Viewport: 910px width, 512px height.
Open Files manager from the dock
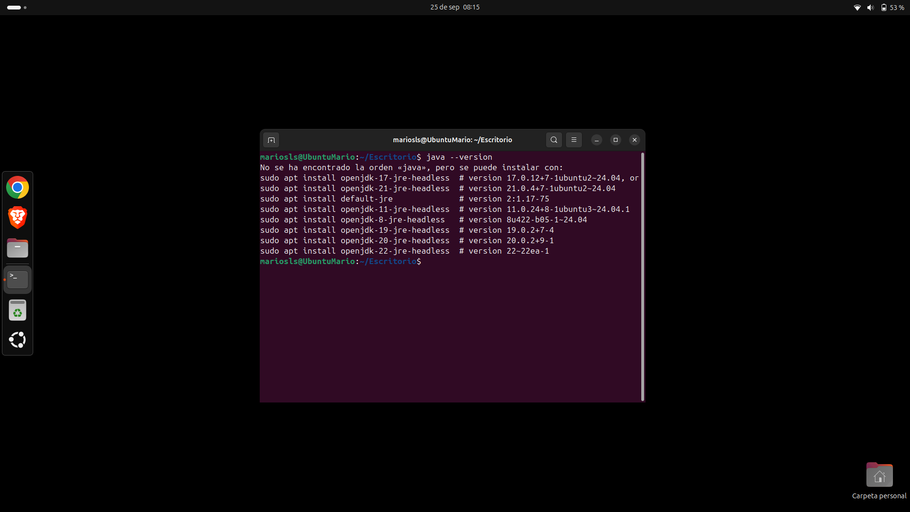[x=18, y=248]
